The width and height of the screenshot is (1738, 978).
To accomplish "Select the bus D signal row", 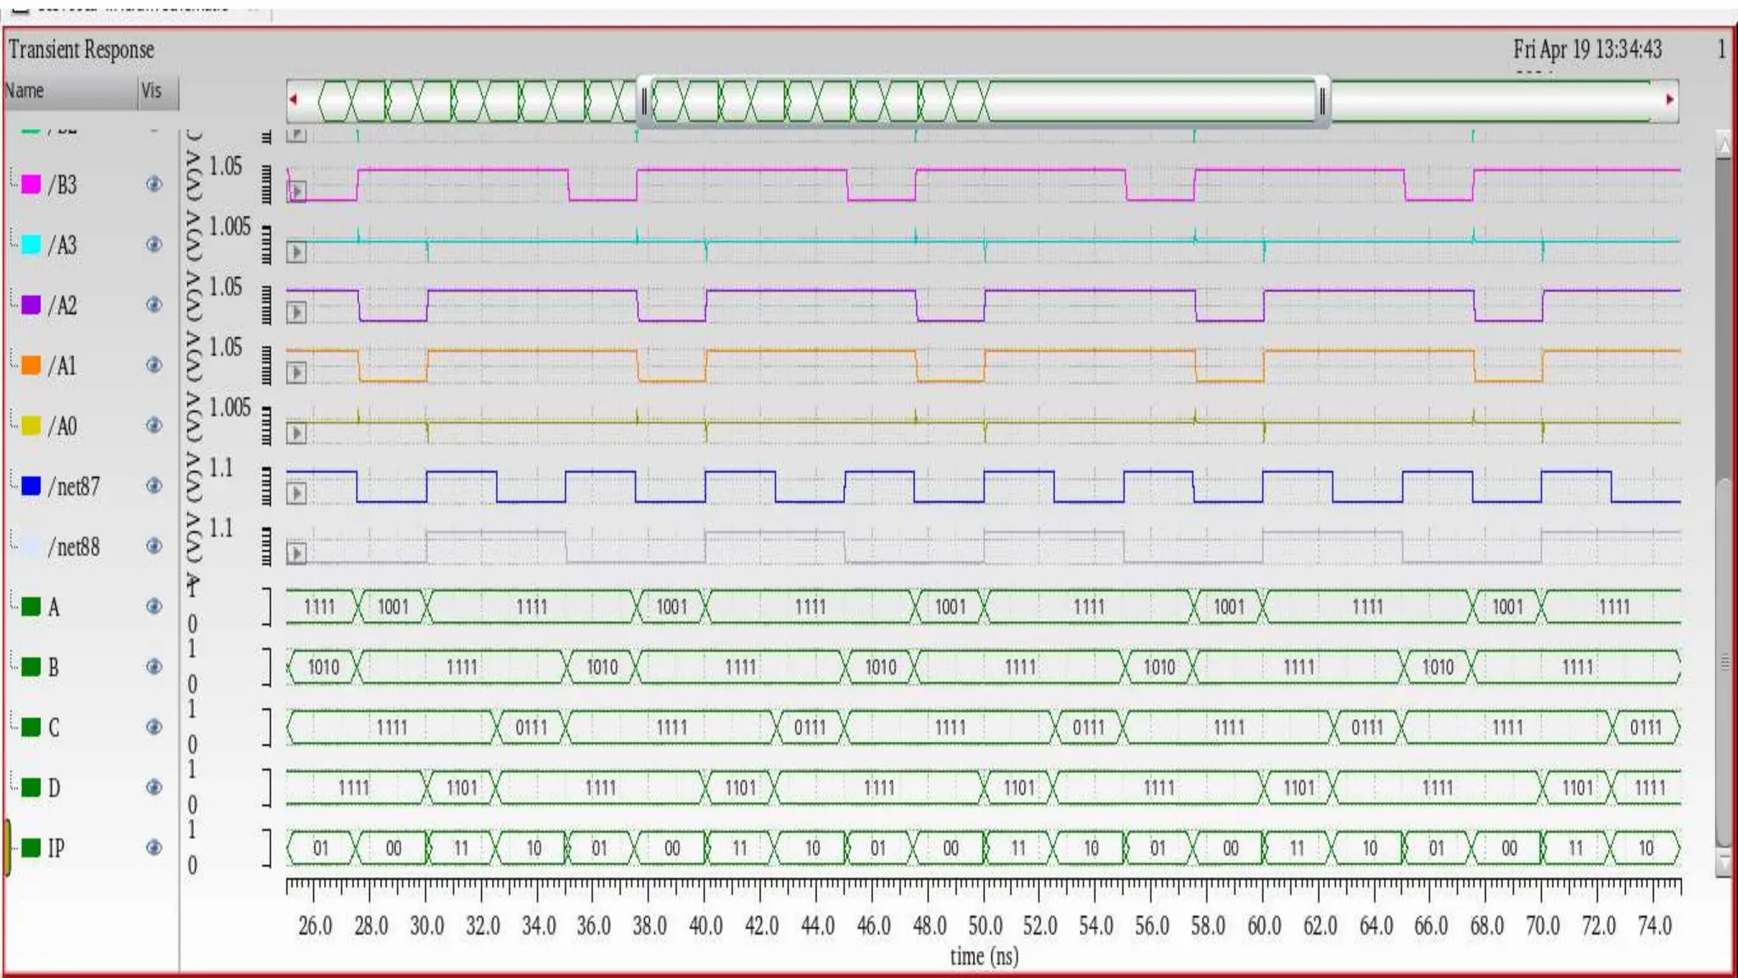I will pyautogui.click(x=53, y=788).
